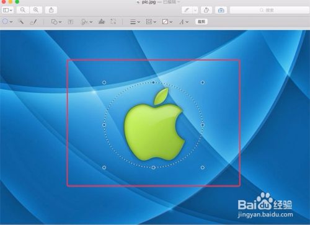Open the fill color menu
Screen dimensions: 310x225
coord(167,22)
